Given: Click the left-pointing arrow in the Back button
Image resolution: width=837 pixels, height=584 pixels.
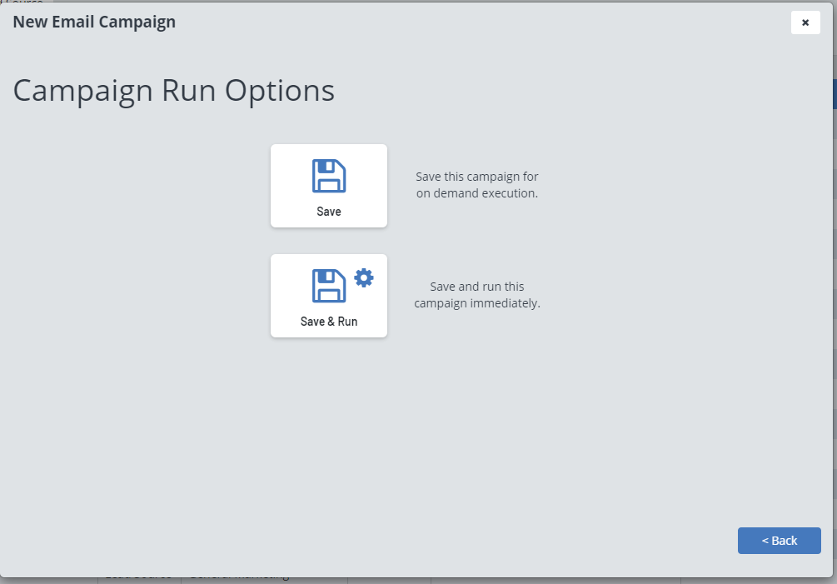Looking at the screenshot, I should (765, 541).
